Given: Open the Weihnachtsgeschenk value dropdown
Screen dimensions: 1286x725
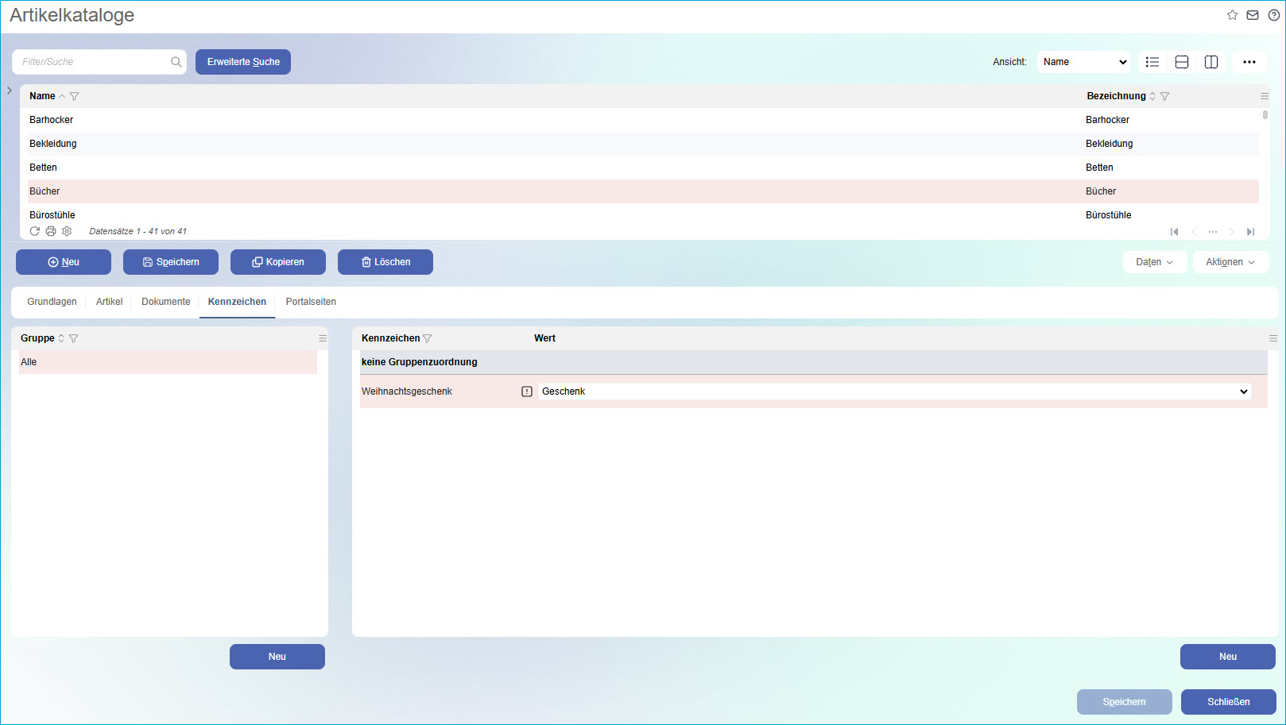Looking at the screenshot, I should pos(895,391).
